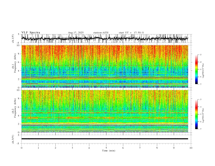Click the 'start UT = 17:50:0' label
This screenshot has width=215, height=166.
tap(131, 33)
